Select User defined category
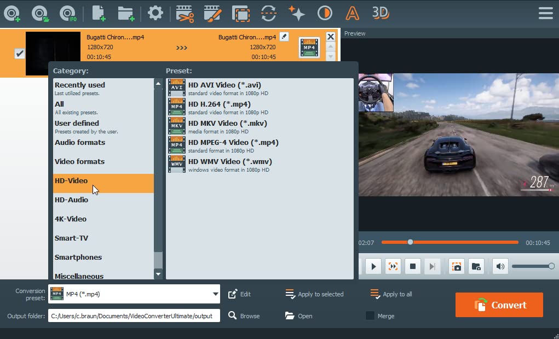 (x=103, y=127)
